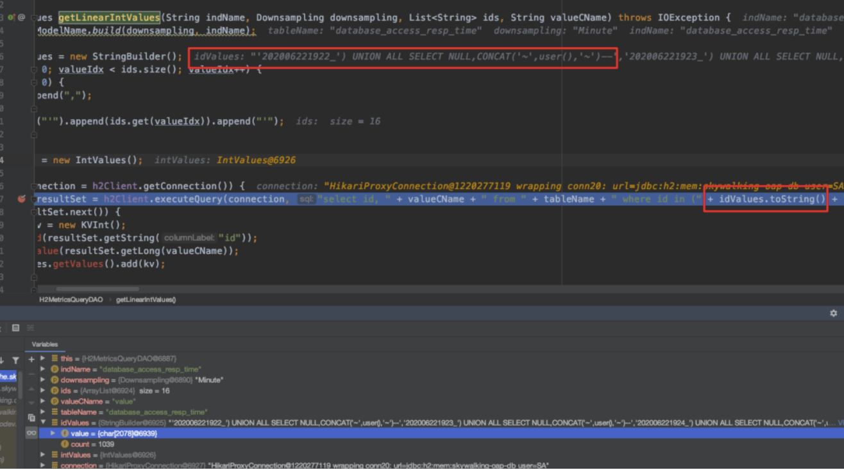Screen dimensions: 844x470
Task: Click the New Watch plus icon
Action: tap(31, 359)
